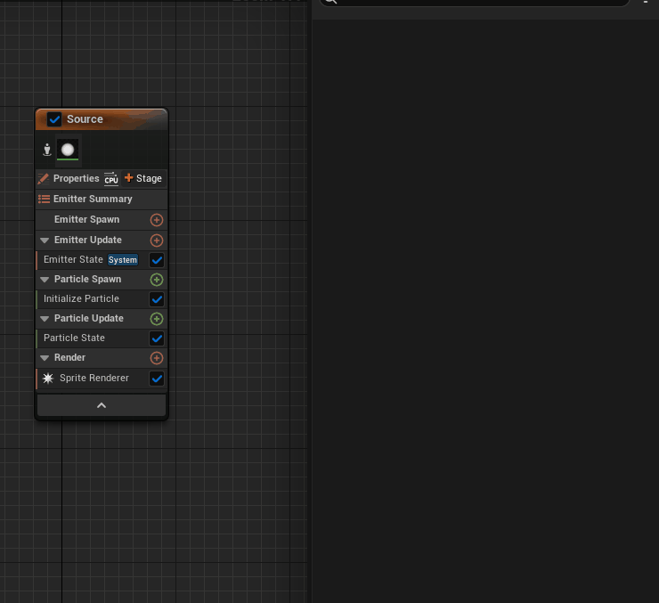Screen dimensions: 659x603
Task: Collapse the Render section arrow
Action: (x=45, y=358)
